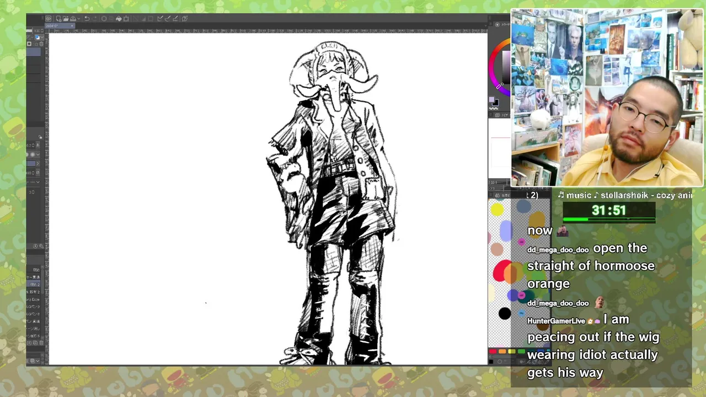Click the main drawing color swatch below the wheel
This screenshot has width=706, height=397.
click(491, 99)
